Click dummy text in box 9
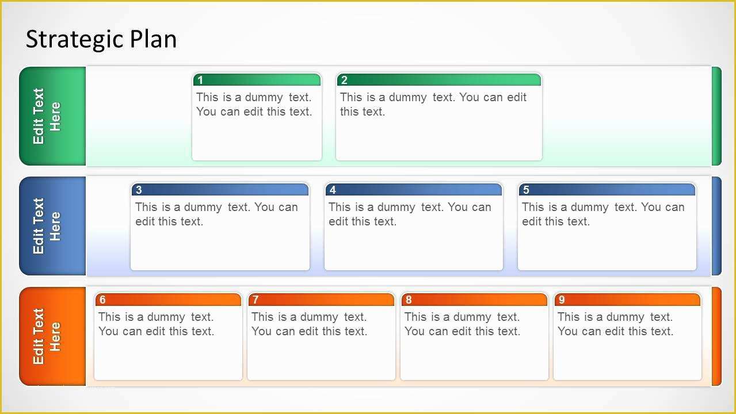This screenshot has width=736, height=414. tap(615, 324)
